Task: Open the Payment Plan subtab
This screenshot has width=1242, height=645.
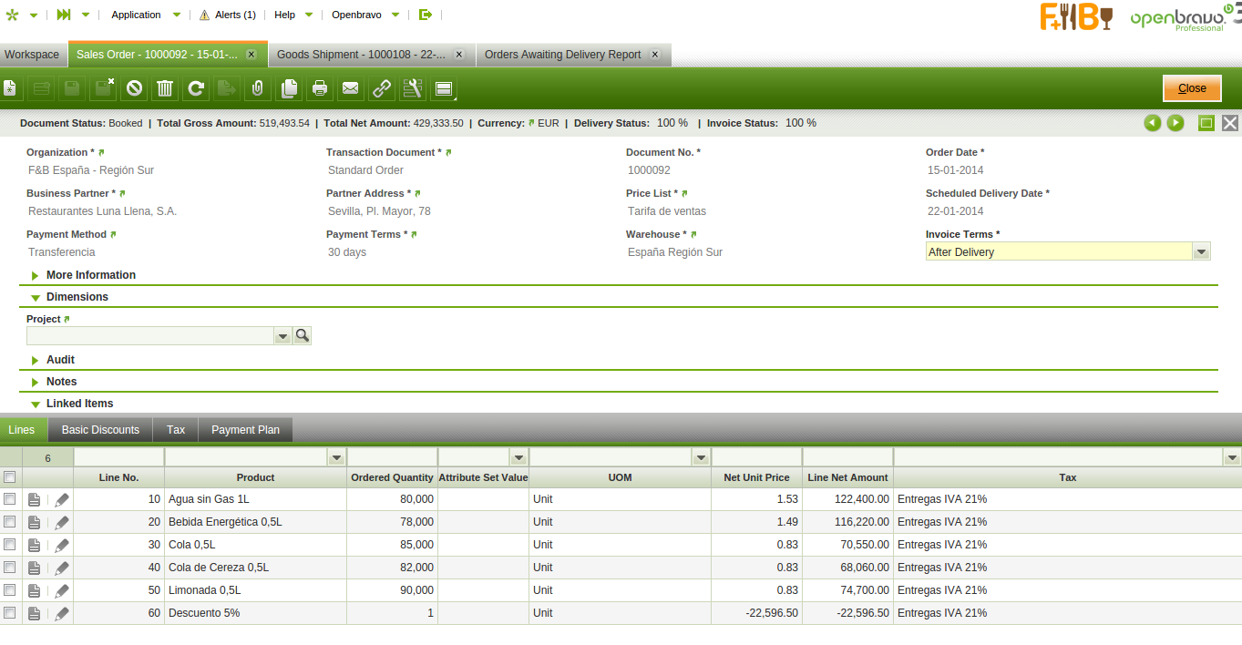Action: click(245, 430)
